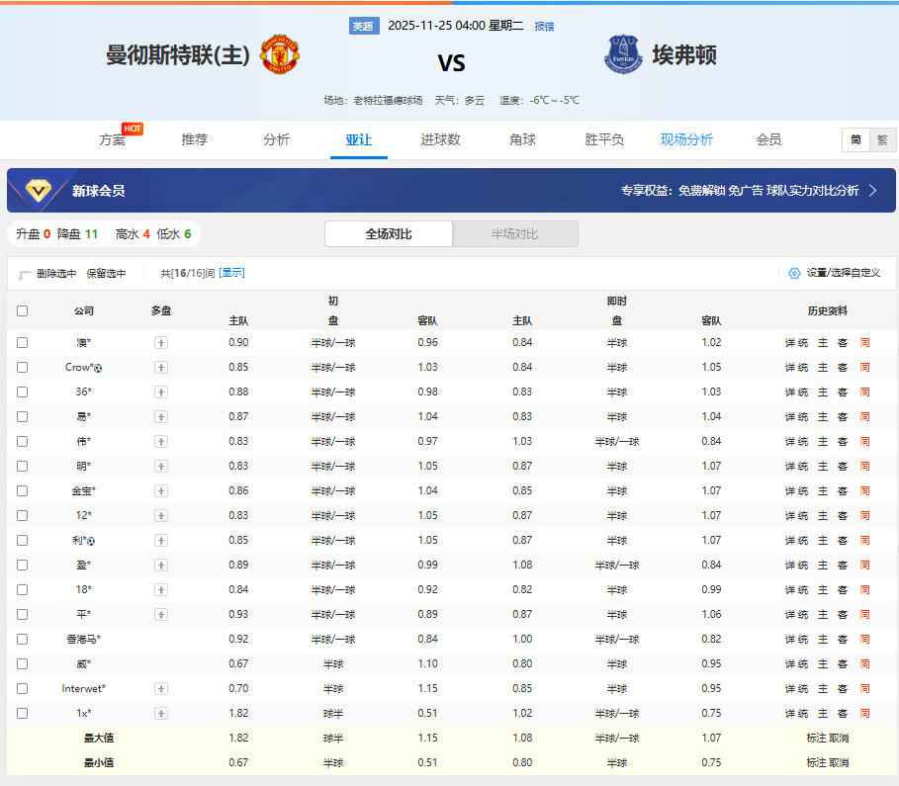The height and width of the screenshot is (786, 899).
Task: Click the 显示 link next to company count
Action: coord(231,273)
